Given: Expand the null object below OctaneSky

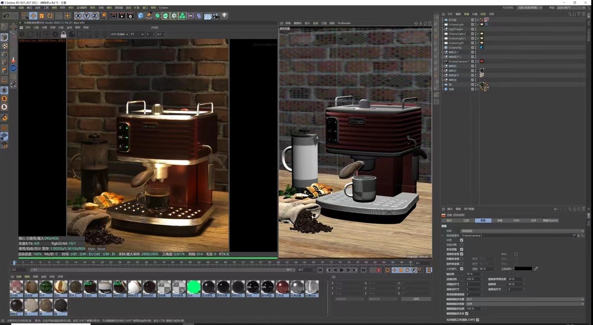Looking at the screenshot, I should click(442, 52).
